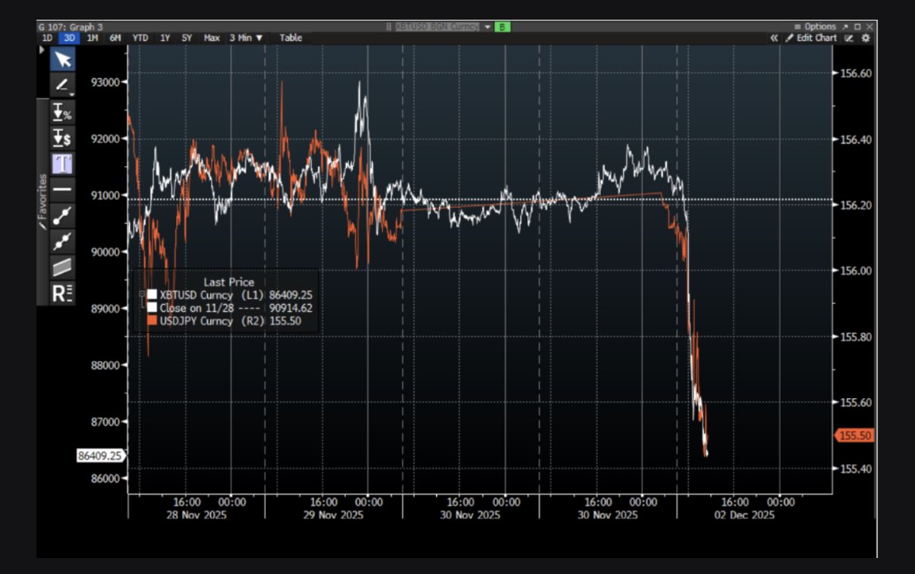Toggle visibility of XBTUSD Curncy series
The width and height of the screenshot is (915, 574).
pos(152,295)
